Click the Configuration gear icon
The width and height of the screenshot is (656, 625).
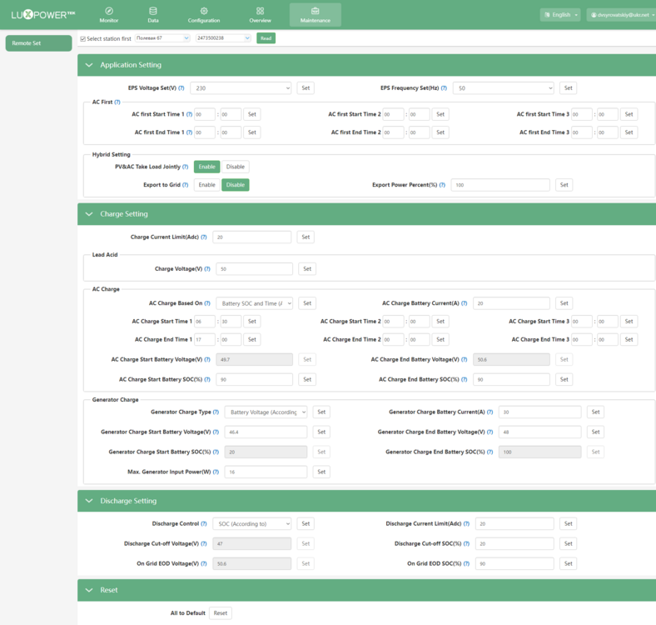pyautogui.click(x=204, y=11)
